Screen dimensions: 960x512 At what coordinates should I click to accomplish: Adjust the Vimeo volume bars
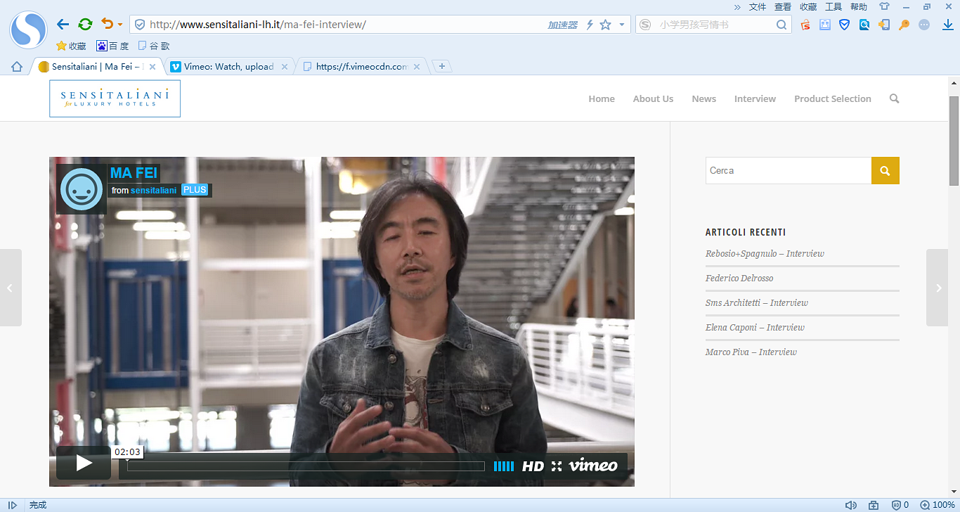coord(504,466)
